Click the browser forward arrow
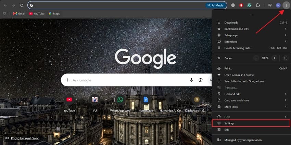 click(x=14, y=5)
